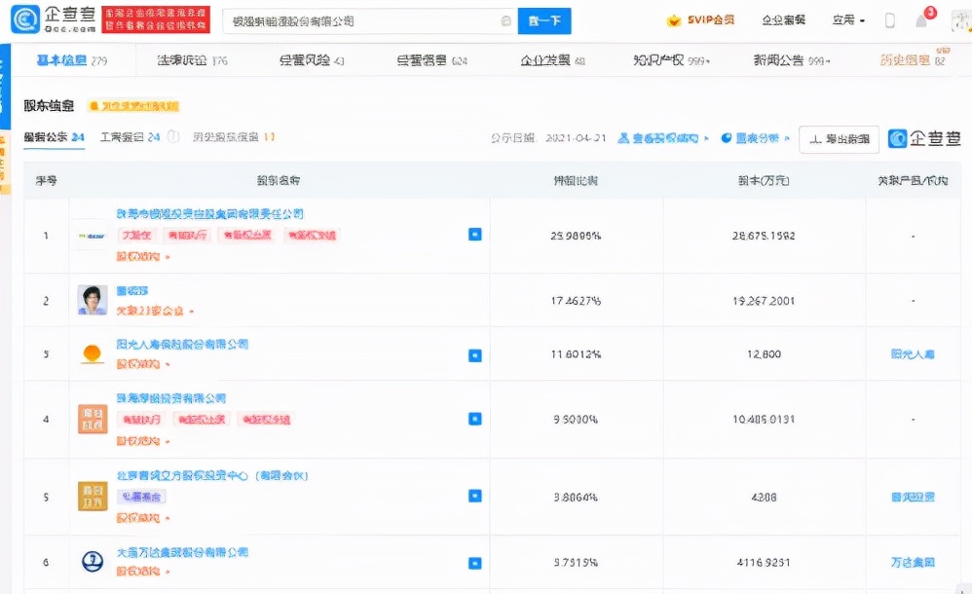Click the shareholder name link in row 1
Screen dimensions: 972x594
pos(209,214)
